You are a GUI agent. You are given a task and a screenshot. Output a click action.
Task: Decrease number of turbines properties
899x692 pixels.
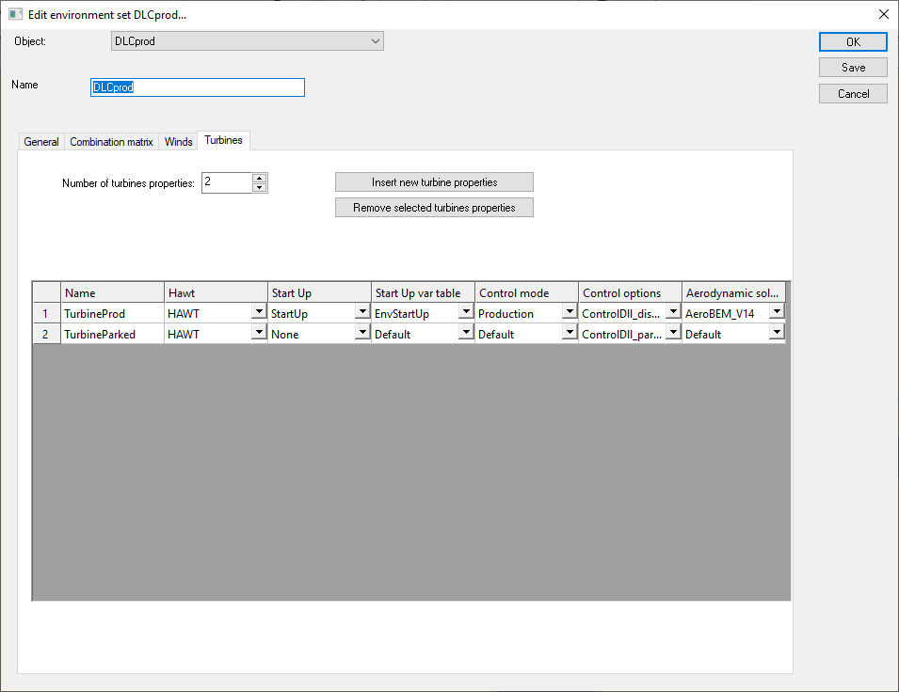[260, 187]
